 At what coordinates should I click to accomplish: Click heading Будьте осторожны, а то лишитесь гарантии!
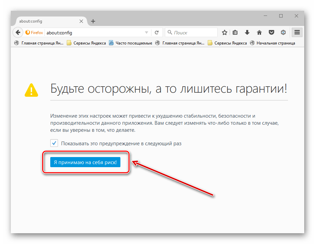point(169,89)
